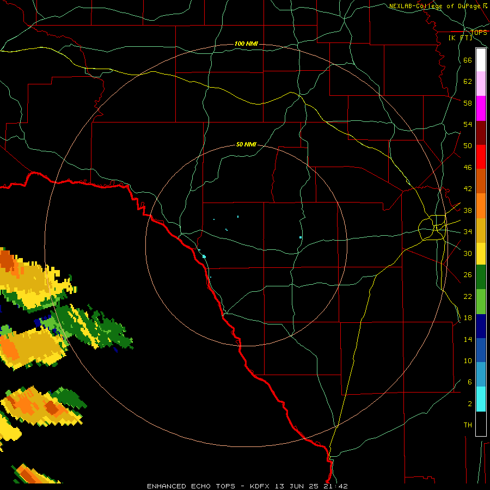The width and height of the screenshot is (490, 490).
Task: Click the white swatch in the tops legend
Action: click(481, 60)
